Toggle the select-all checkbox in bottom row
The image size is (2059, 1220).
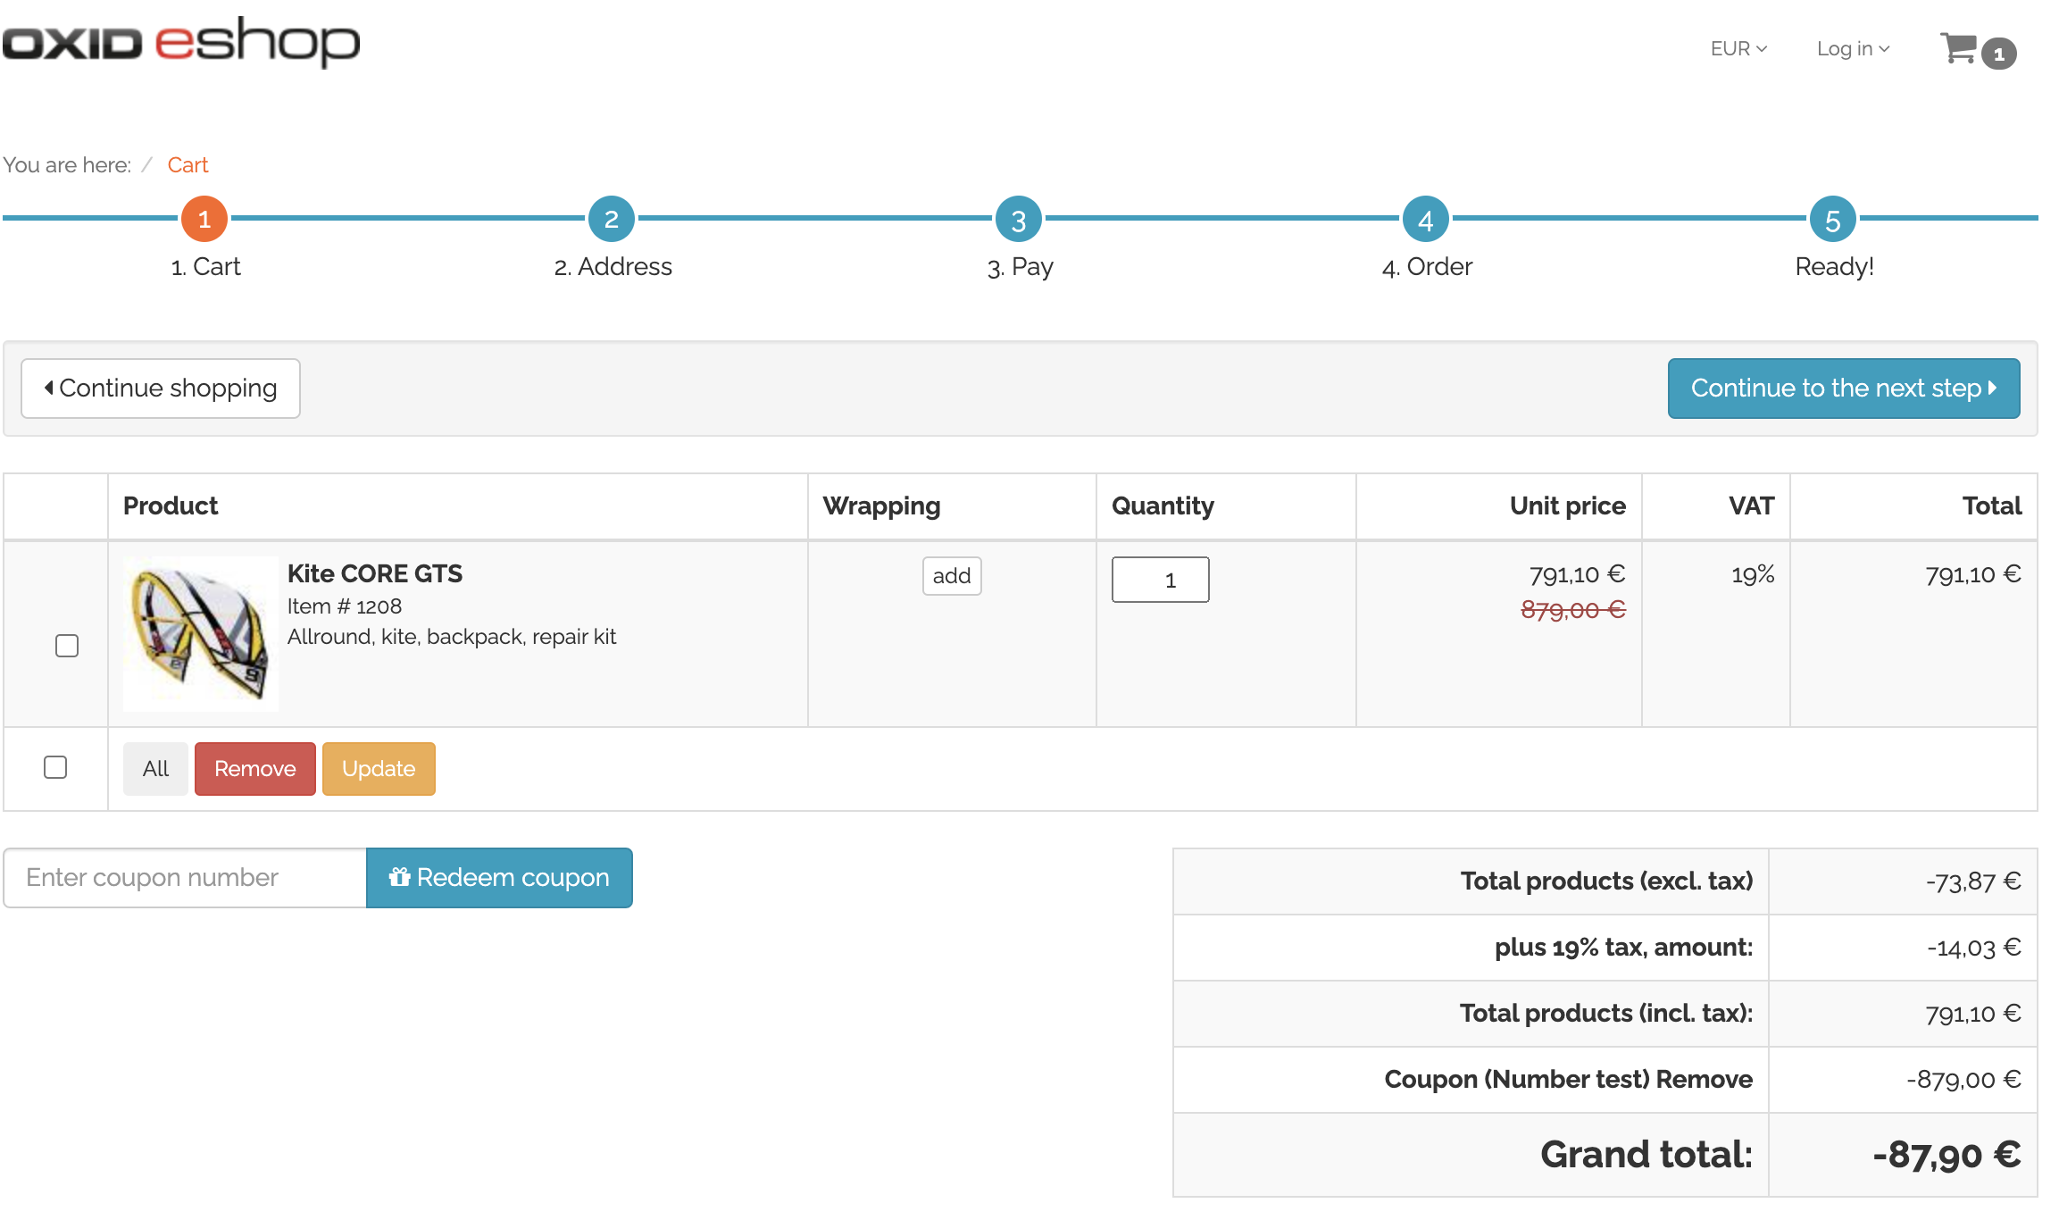point(55,767)
